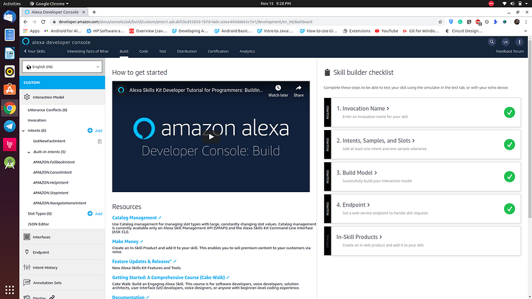Viewport: 532px width, 299px height.
Task: Click the plus icon beside Slot Types
Action: [x=90, y=213]
